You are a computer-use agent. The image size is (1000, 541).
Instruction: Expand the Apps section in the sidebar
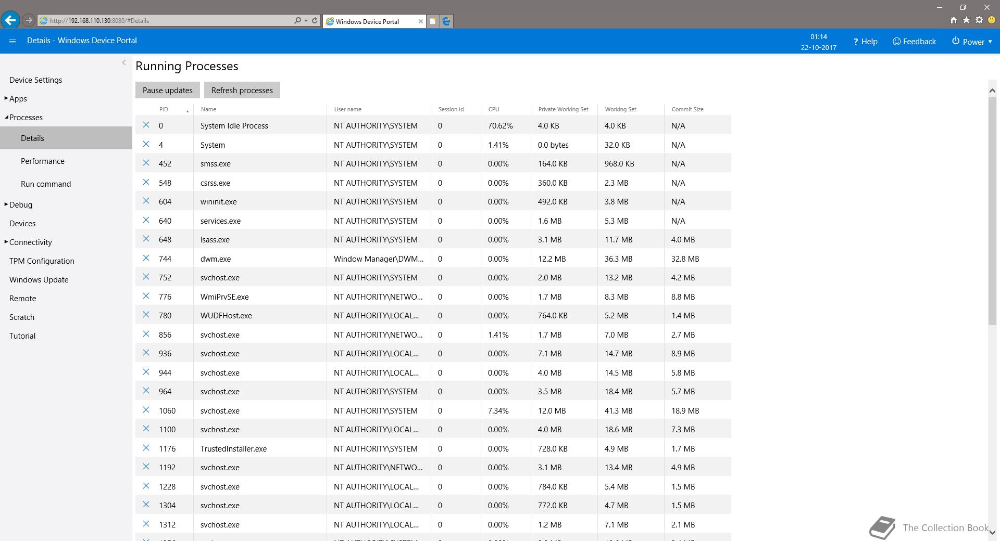(6, 98)
